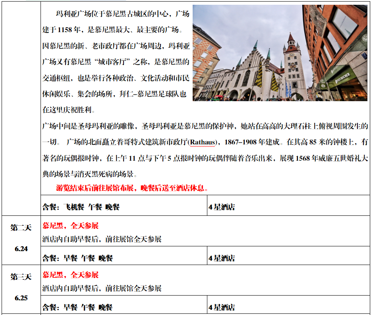Click the Munich Old Town Hall photo
This screenshot has width=371, height=315.
(x=280, y=53)
